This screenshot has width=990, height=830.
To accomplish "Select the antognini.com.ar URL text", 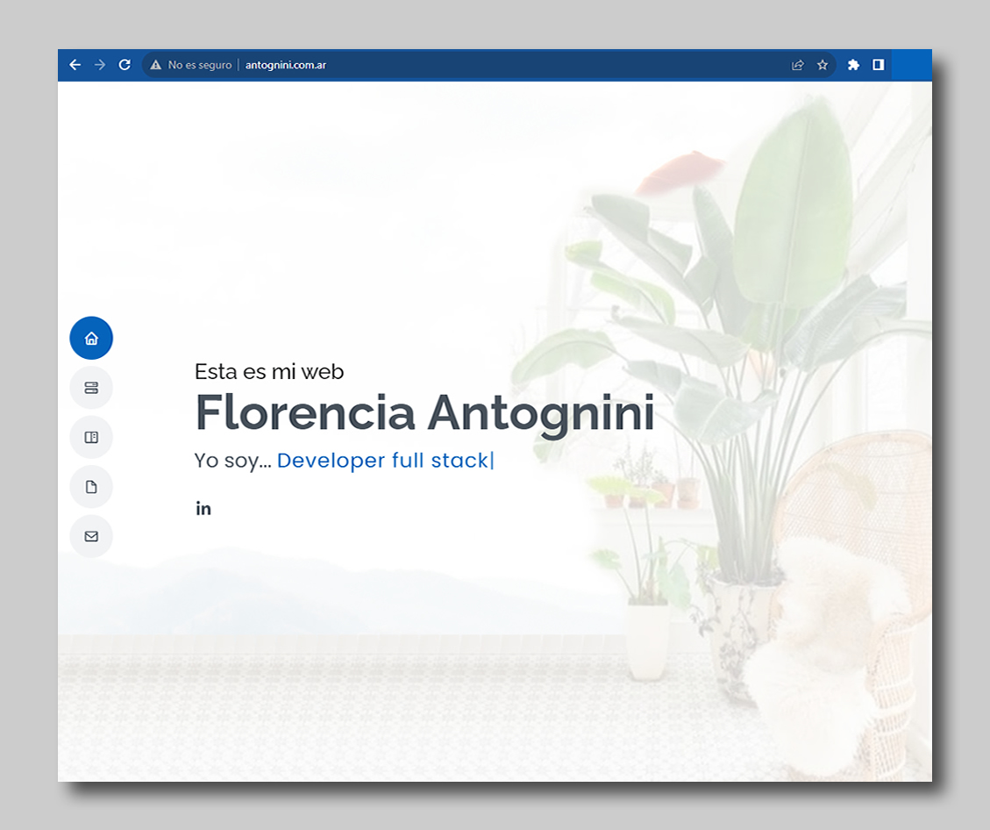I will 285,65.
